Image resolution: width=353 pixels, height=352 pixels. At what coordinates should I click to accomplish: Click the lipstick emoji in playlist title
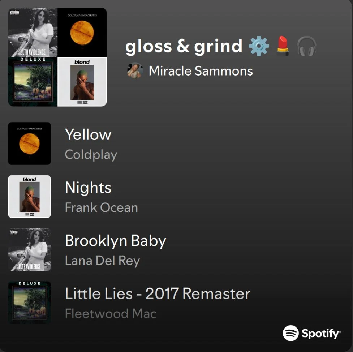pos(283,46)
